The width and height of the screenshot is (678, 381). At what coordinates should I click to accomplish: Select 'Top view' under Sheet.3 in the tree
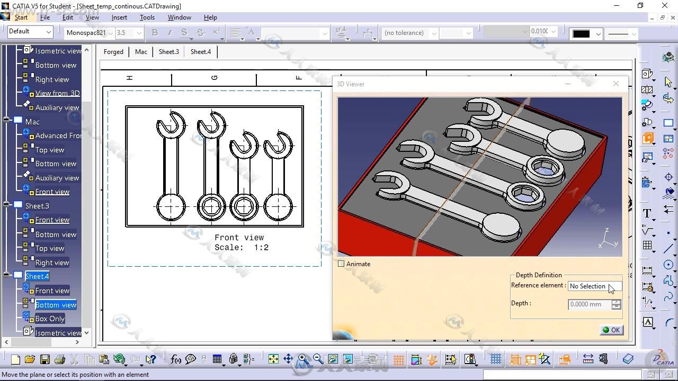50,248
